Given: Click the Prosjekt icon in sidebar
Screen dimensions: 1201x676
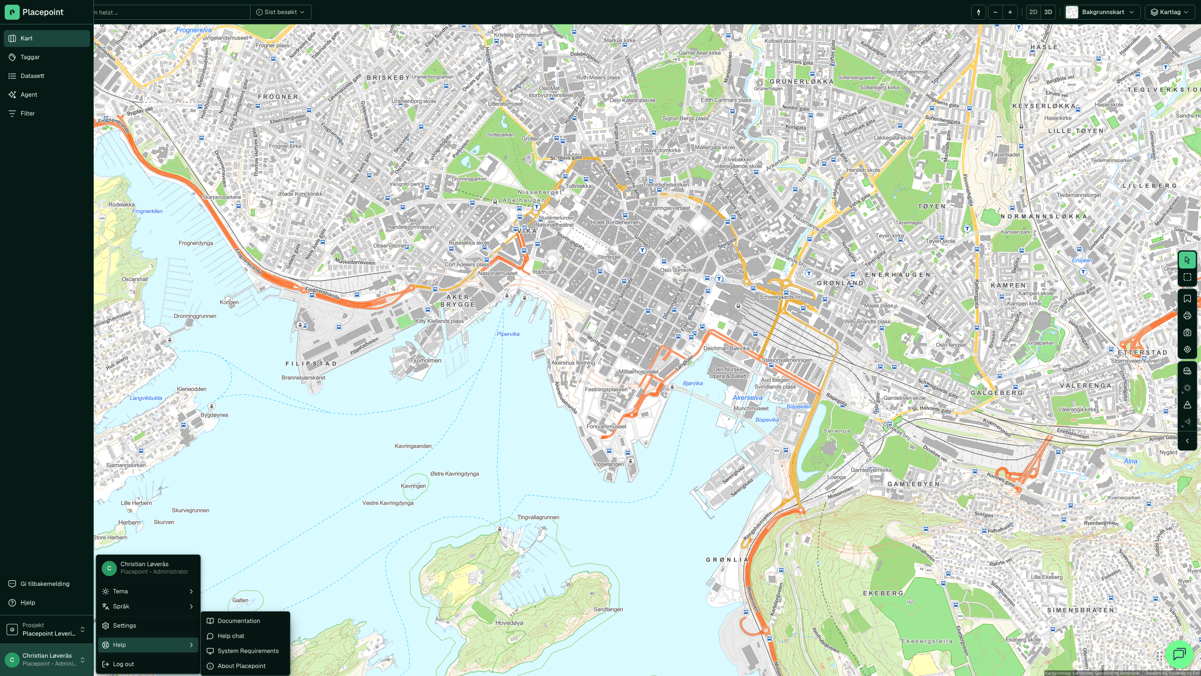Looking at the screenshot, I should [x=12, y=630].
